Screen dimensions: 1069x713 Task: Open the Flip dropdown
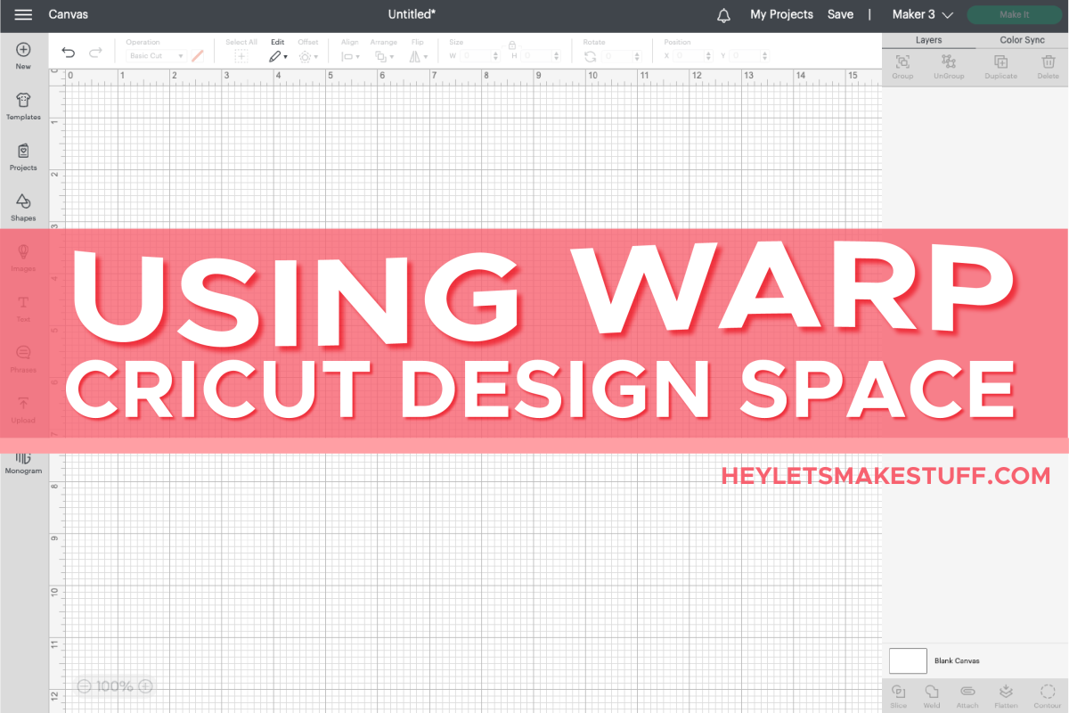point(418,55)
